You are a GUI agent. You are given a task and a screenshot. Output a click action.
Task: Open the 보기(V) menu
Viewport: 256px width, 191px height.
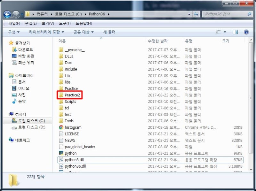[48, 23]
